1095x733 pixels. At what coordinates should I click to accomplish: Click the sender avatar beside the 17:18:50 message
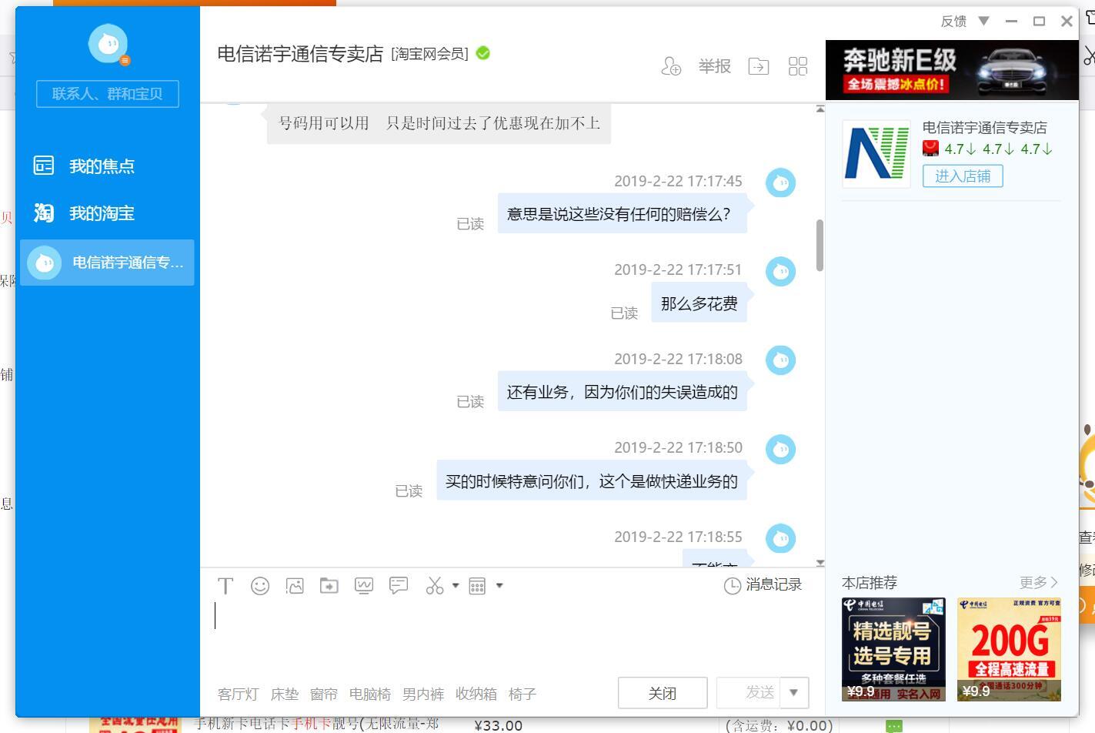pyautogui.click(x=780, y=449)
